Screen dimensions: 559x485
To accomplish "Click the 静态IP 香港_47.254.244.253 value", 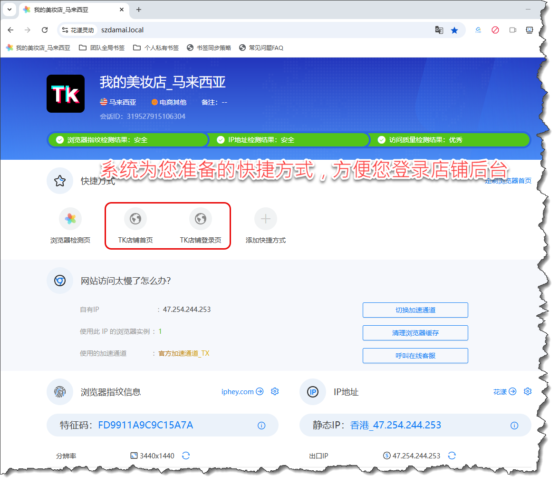I will [395, 425].
